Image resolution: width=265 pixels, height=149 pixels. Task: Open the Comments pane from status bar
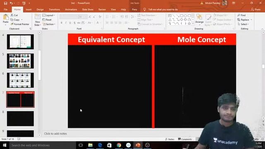pos(185,139)
